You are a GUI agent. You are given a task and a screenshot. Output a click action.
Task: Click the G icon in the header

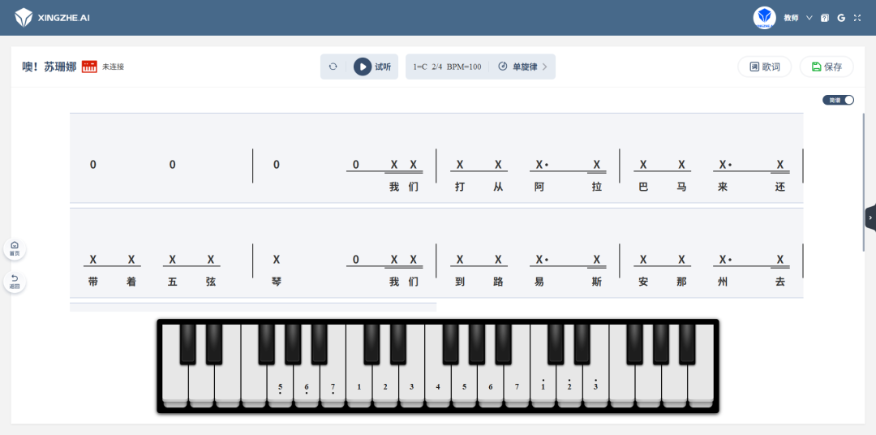(x=841, y=18)
